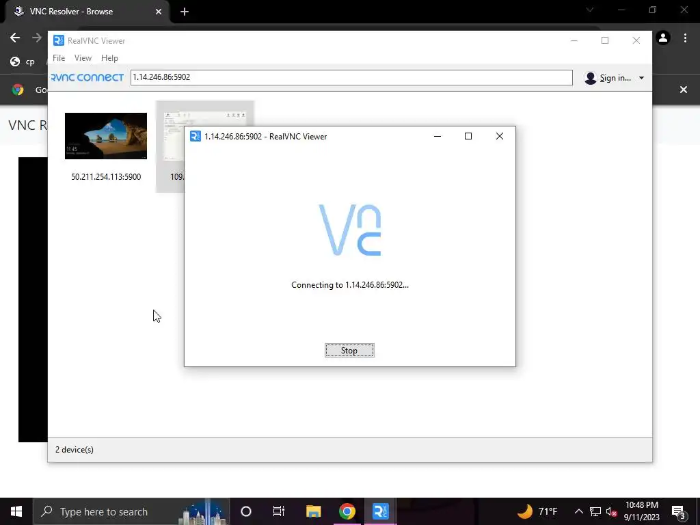Screen dimensions: 700x525
Task: Open the View menu in RealVNC Viewer
Action: click(83, 58)
